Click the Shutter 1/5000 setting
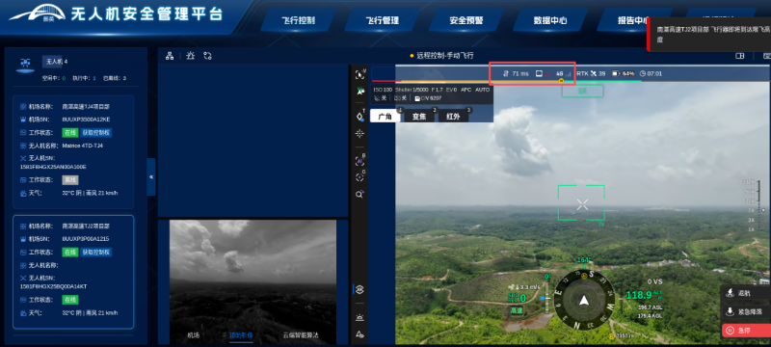This screenshot has height=347, width=771. (412, 90)
